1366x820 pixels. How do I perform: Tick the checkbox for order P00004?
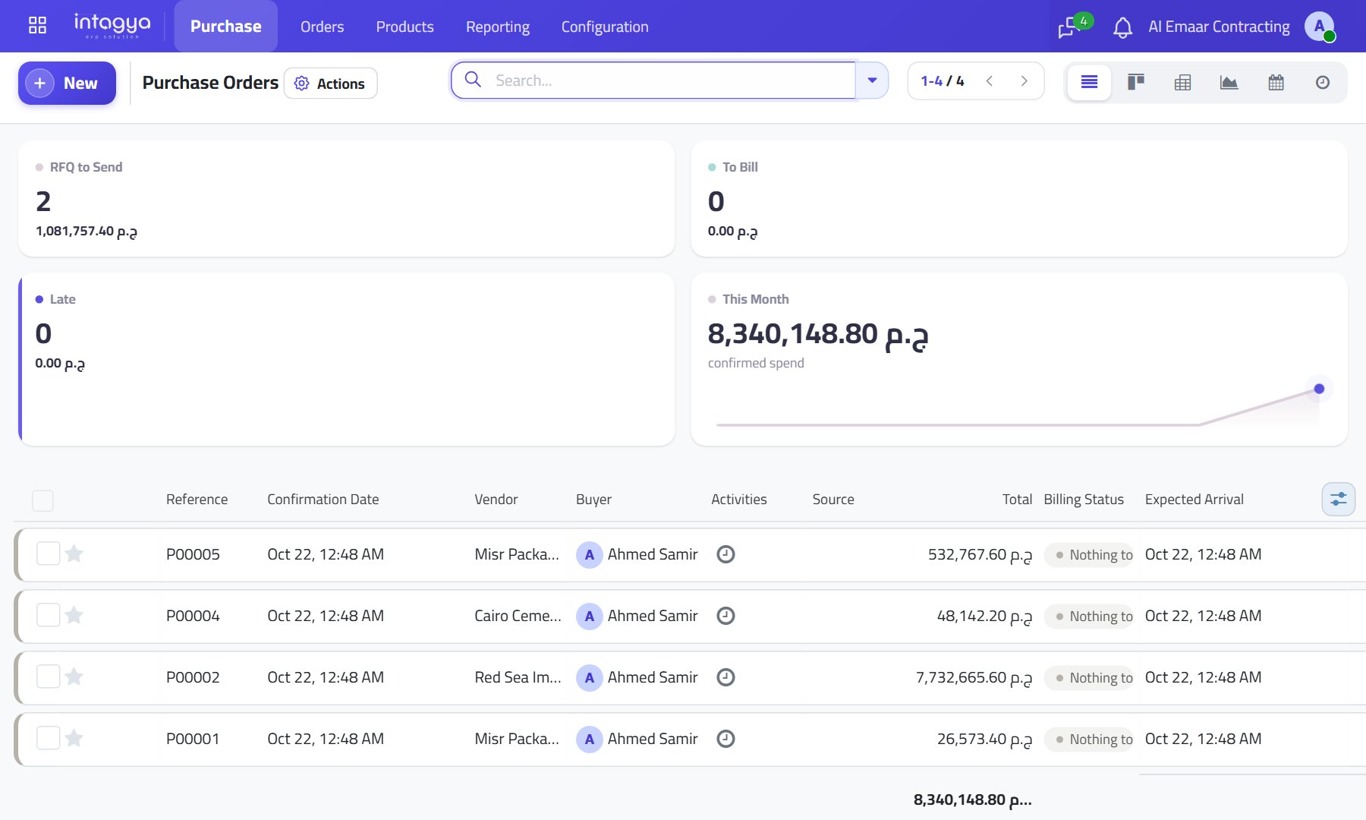(x=49, y=615)
